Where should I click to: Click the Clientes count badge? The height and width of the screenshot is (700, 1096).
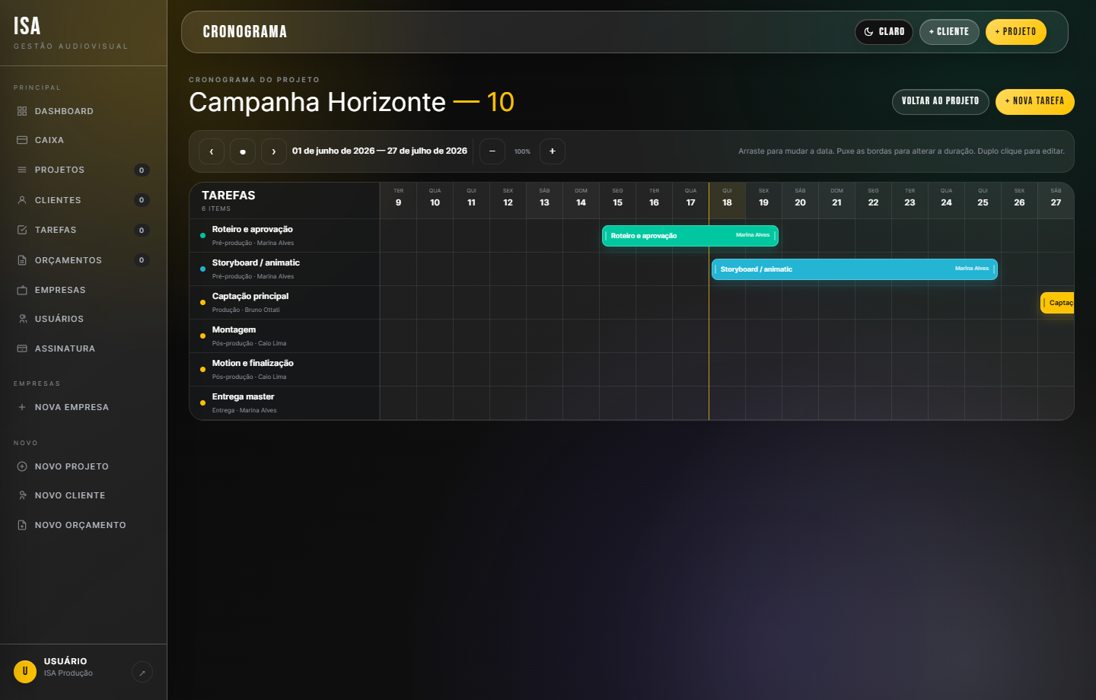coord(142,200)
